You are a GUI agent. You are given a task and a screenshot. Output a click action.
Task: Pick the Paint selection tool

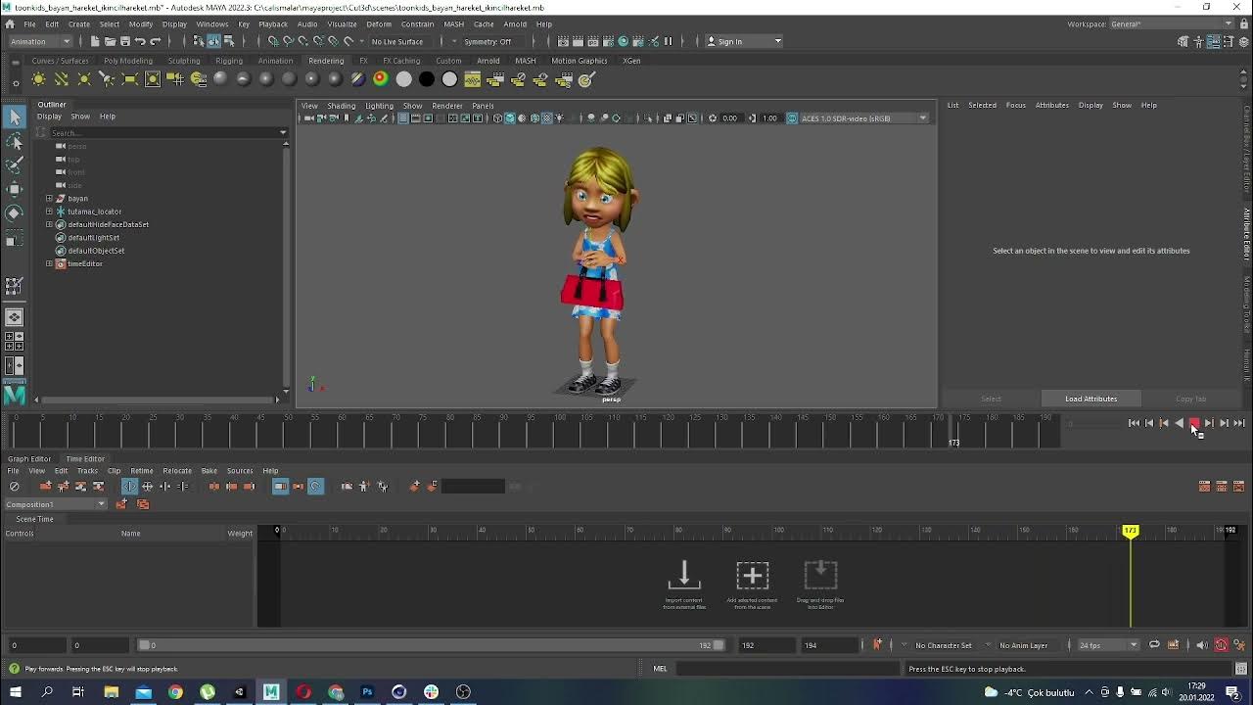pyautogui.click(x=14, y=164)
